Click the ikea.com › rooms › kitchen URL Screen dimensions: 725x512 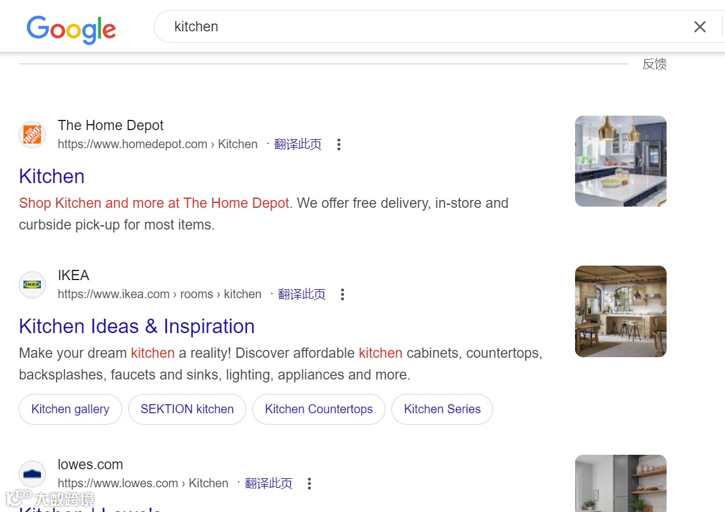160,295
